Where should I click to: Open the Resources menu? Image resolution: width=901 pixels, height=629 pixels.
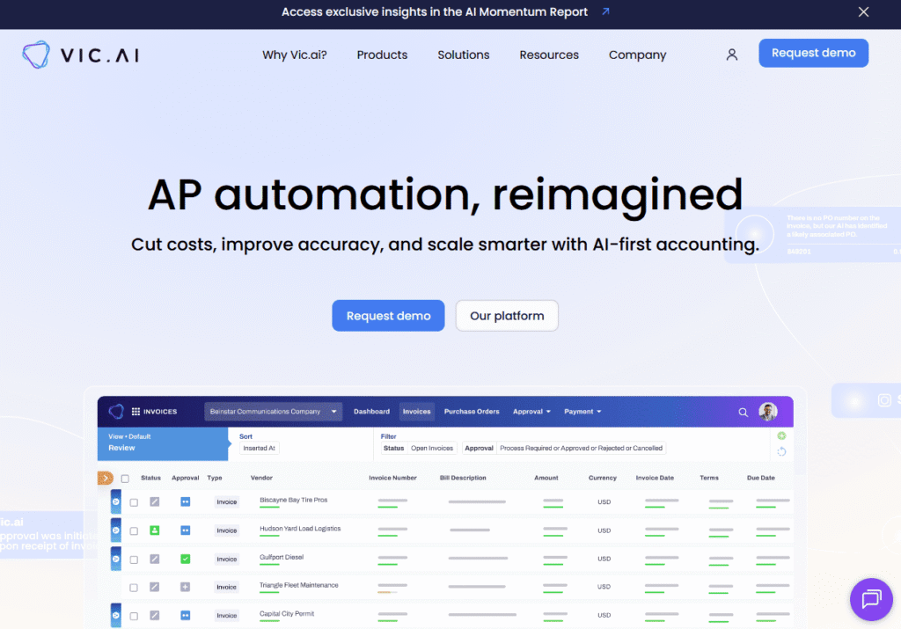tap(549, 55)
